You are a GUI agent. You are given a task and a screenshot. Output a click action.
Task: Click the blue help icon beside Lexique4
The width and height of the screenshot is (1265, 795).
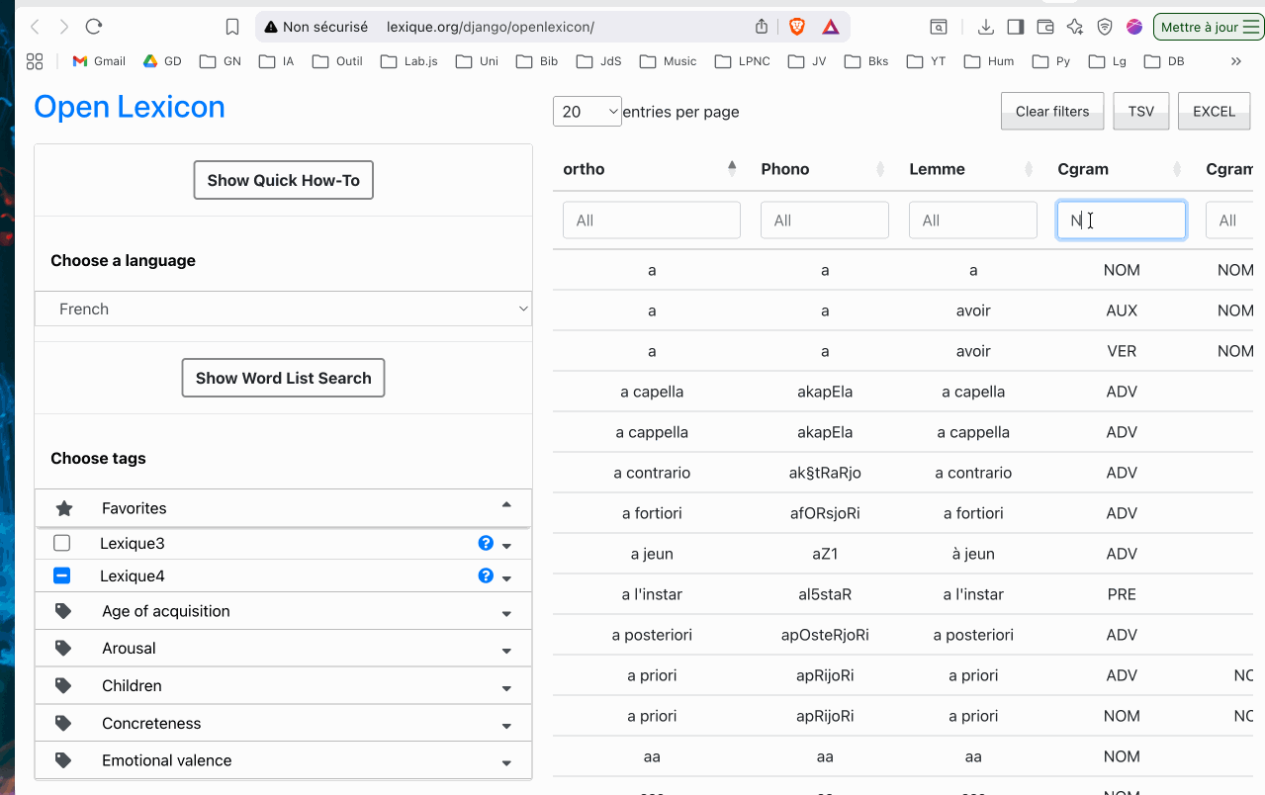[486, 575]
